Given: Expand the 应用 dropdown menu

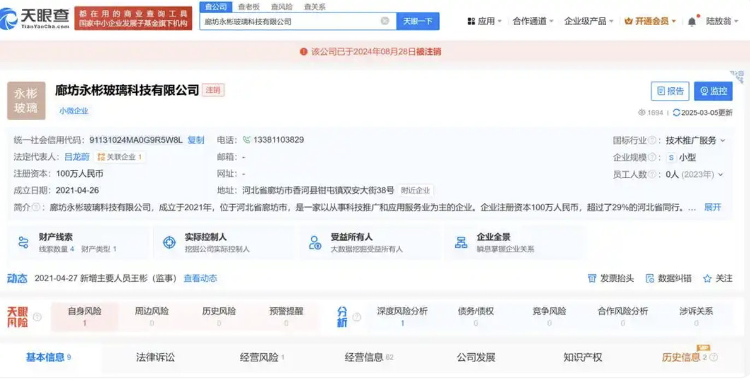Looking at the screenshot, I should (x=484, y=21).
